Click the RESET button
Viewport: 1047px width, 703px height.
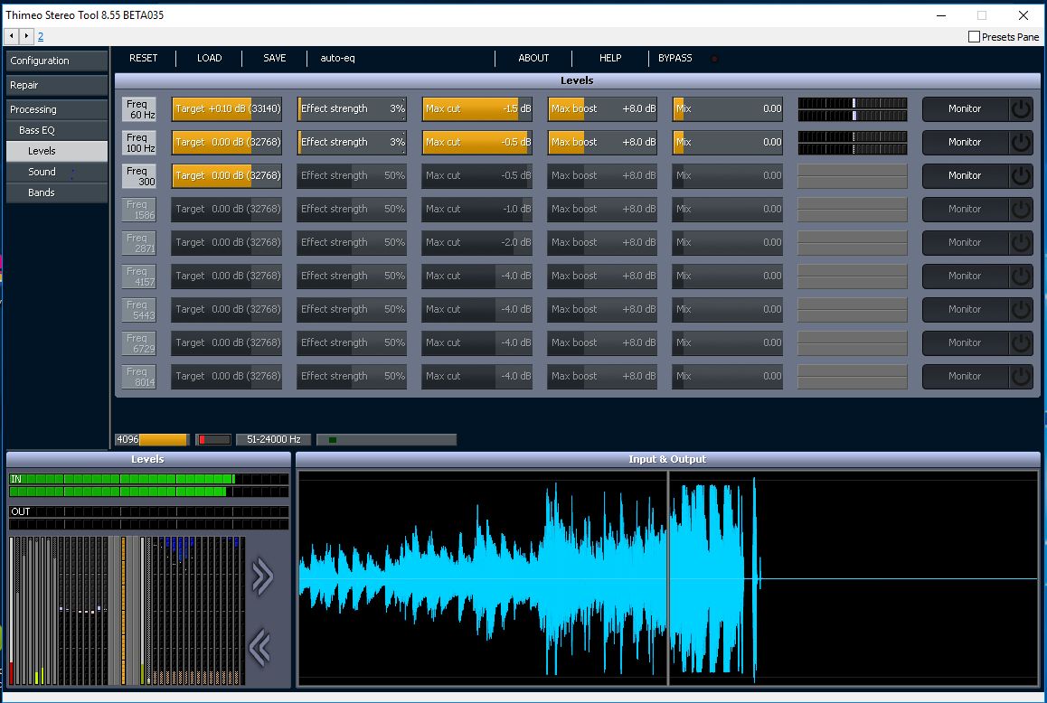pos(144,58)
